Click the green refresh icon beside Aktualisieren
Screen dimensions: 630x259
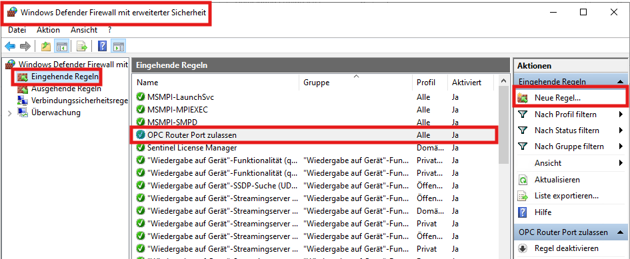[x=523, y=180]
